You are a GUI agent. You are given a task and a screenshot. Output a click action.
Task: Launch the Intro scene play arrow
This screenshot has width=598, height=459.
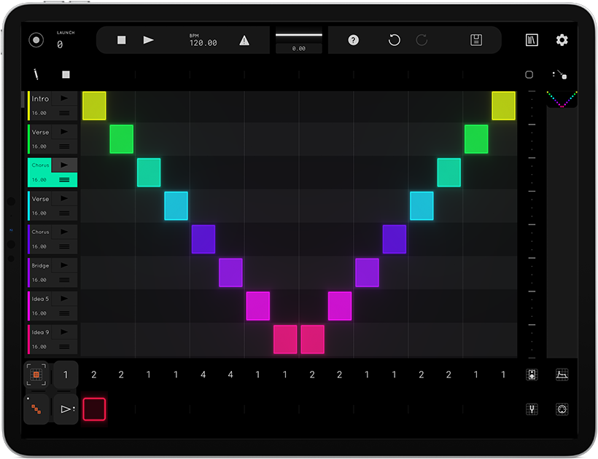click(64, 98)
